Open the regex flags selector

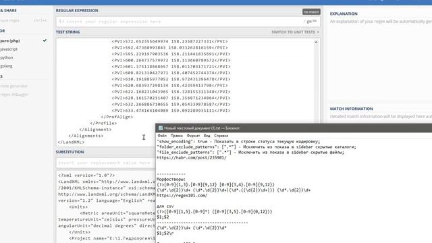pos(312,21)
